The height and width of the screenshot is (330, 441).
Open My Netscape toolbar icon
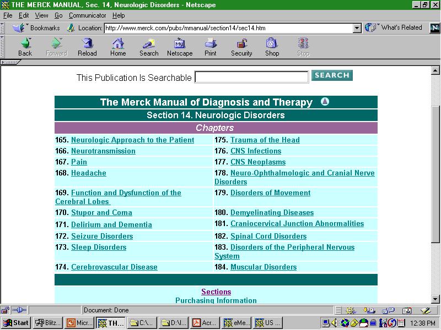(180, 43)
